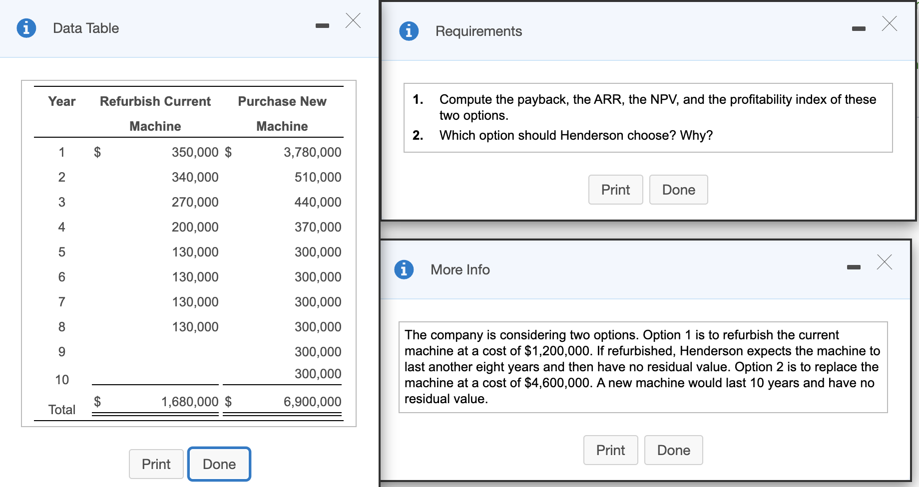This screenshot has height=487, width=919.
Task: Click the info icon on Data Table window
Action: pyautogui.click(x=26, y=28)
